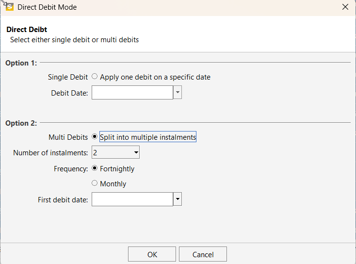Set frequency to Fortnightly
Screen dimensions: 356x264
tap(95, 169)
